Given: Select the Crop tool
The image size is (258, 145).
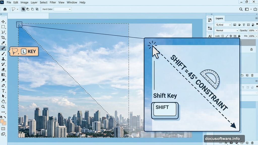Looking at the screenshot, I should click(x=3, y=38).
